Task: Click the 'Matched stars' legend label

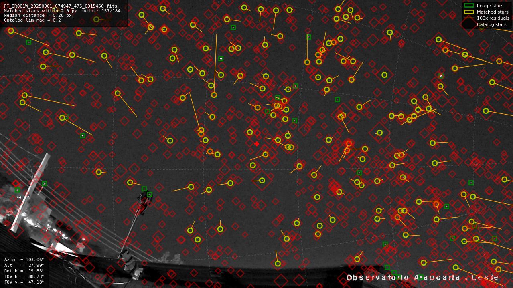Action: coord(493,12)
